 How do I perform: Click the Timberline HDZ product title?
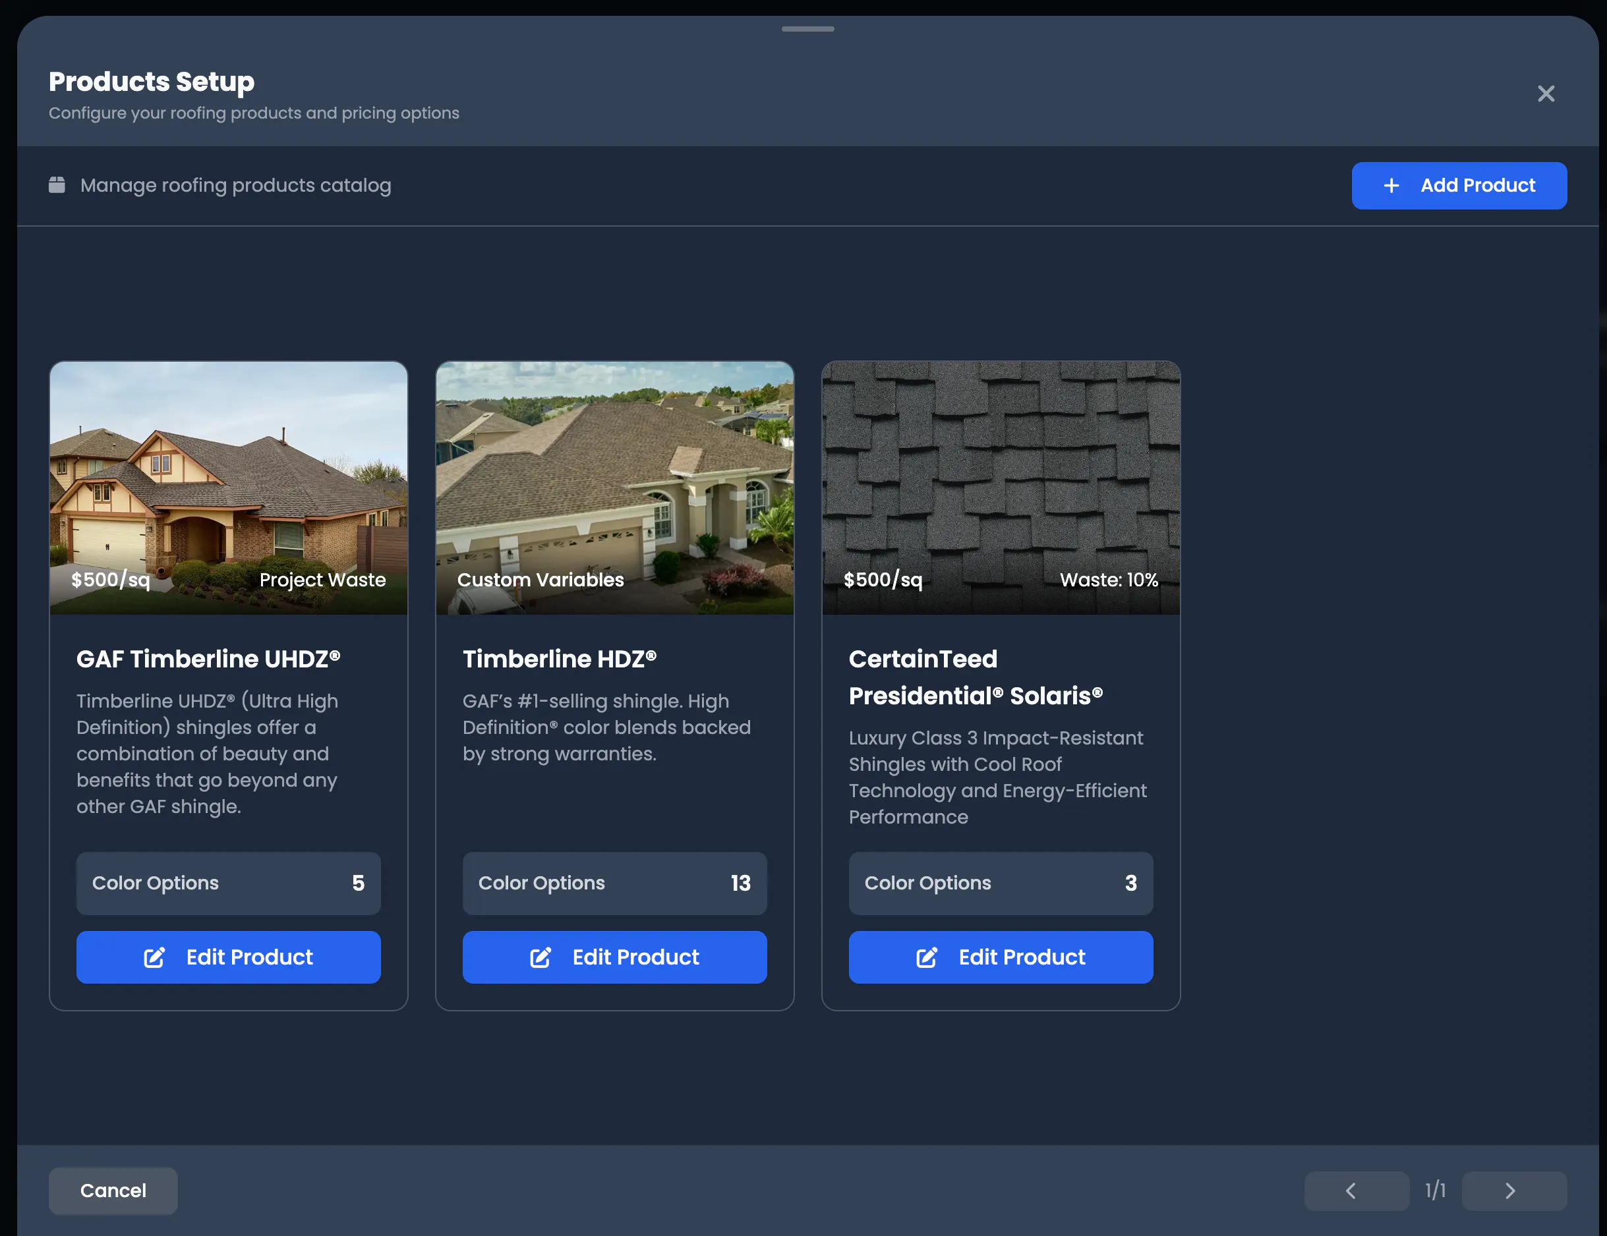point(559,659)
